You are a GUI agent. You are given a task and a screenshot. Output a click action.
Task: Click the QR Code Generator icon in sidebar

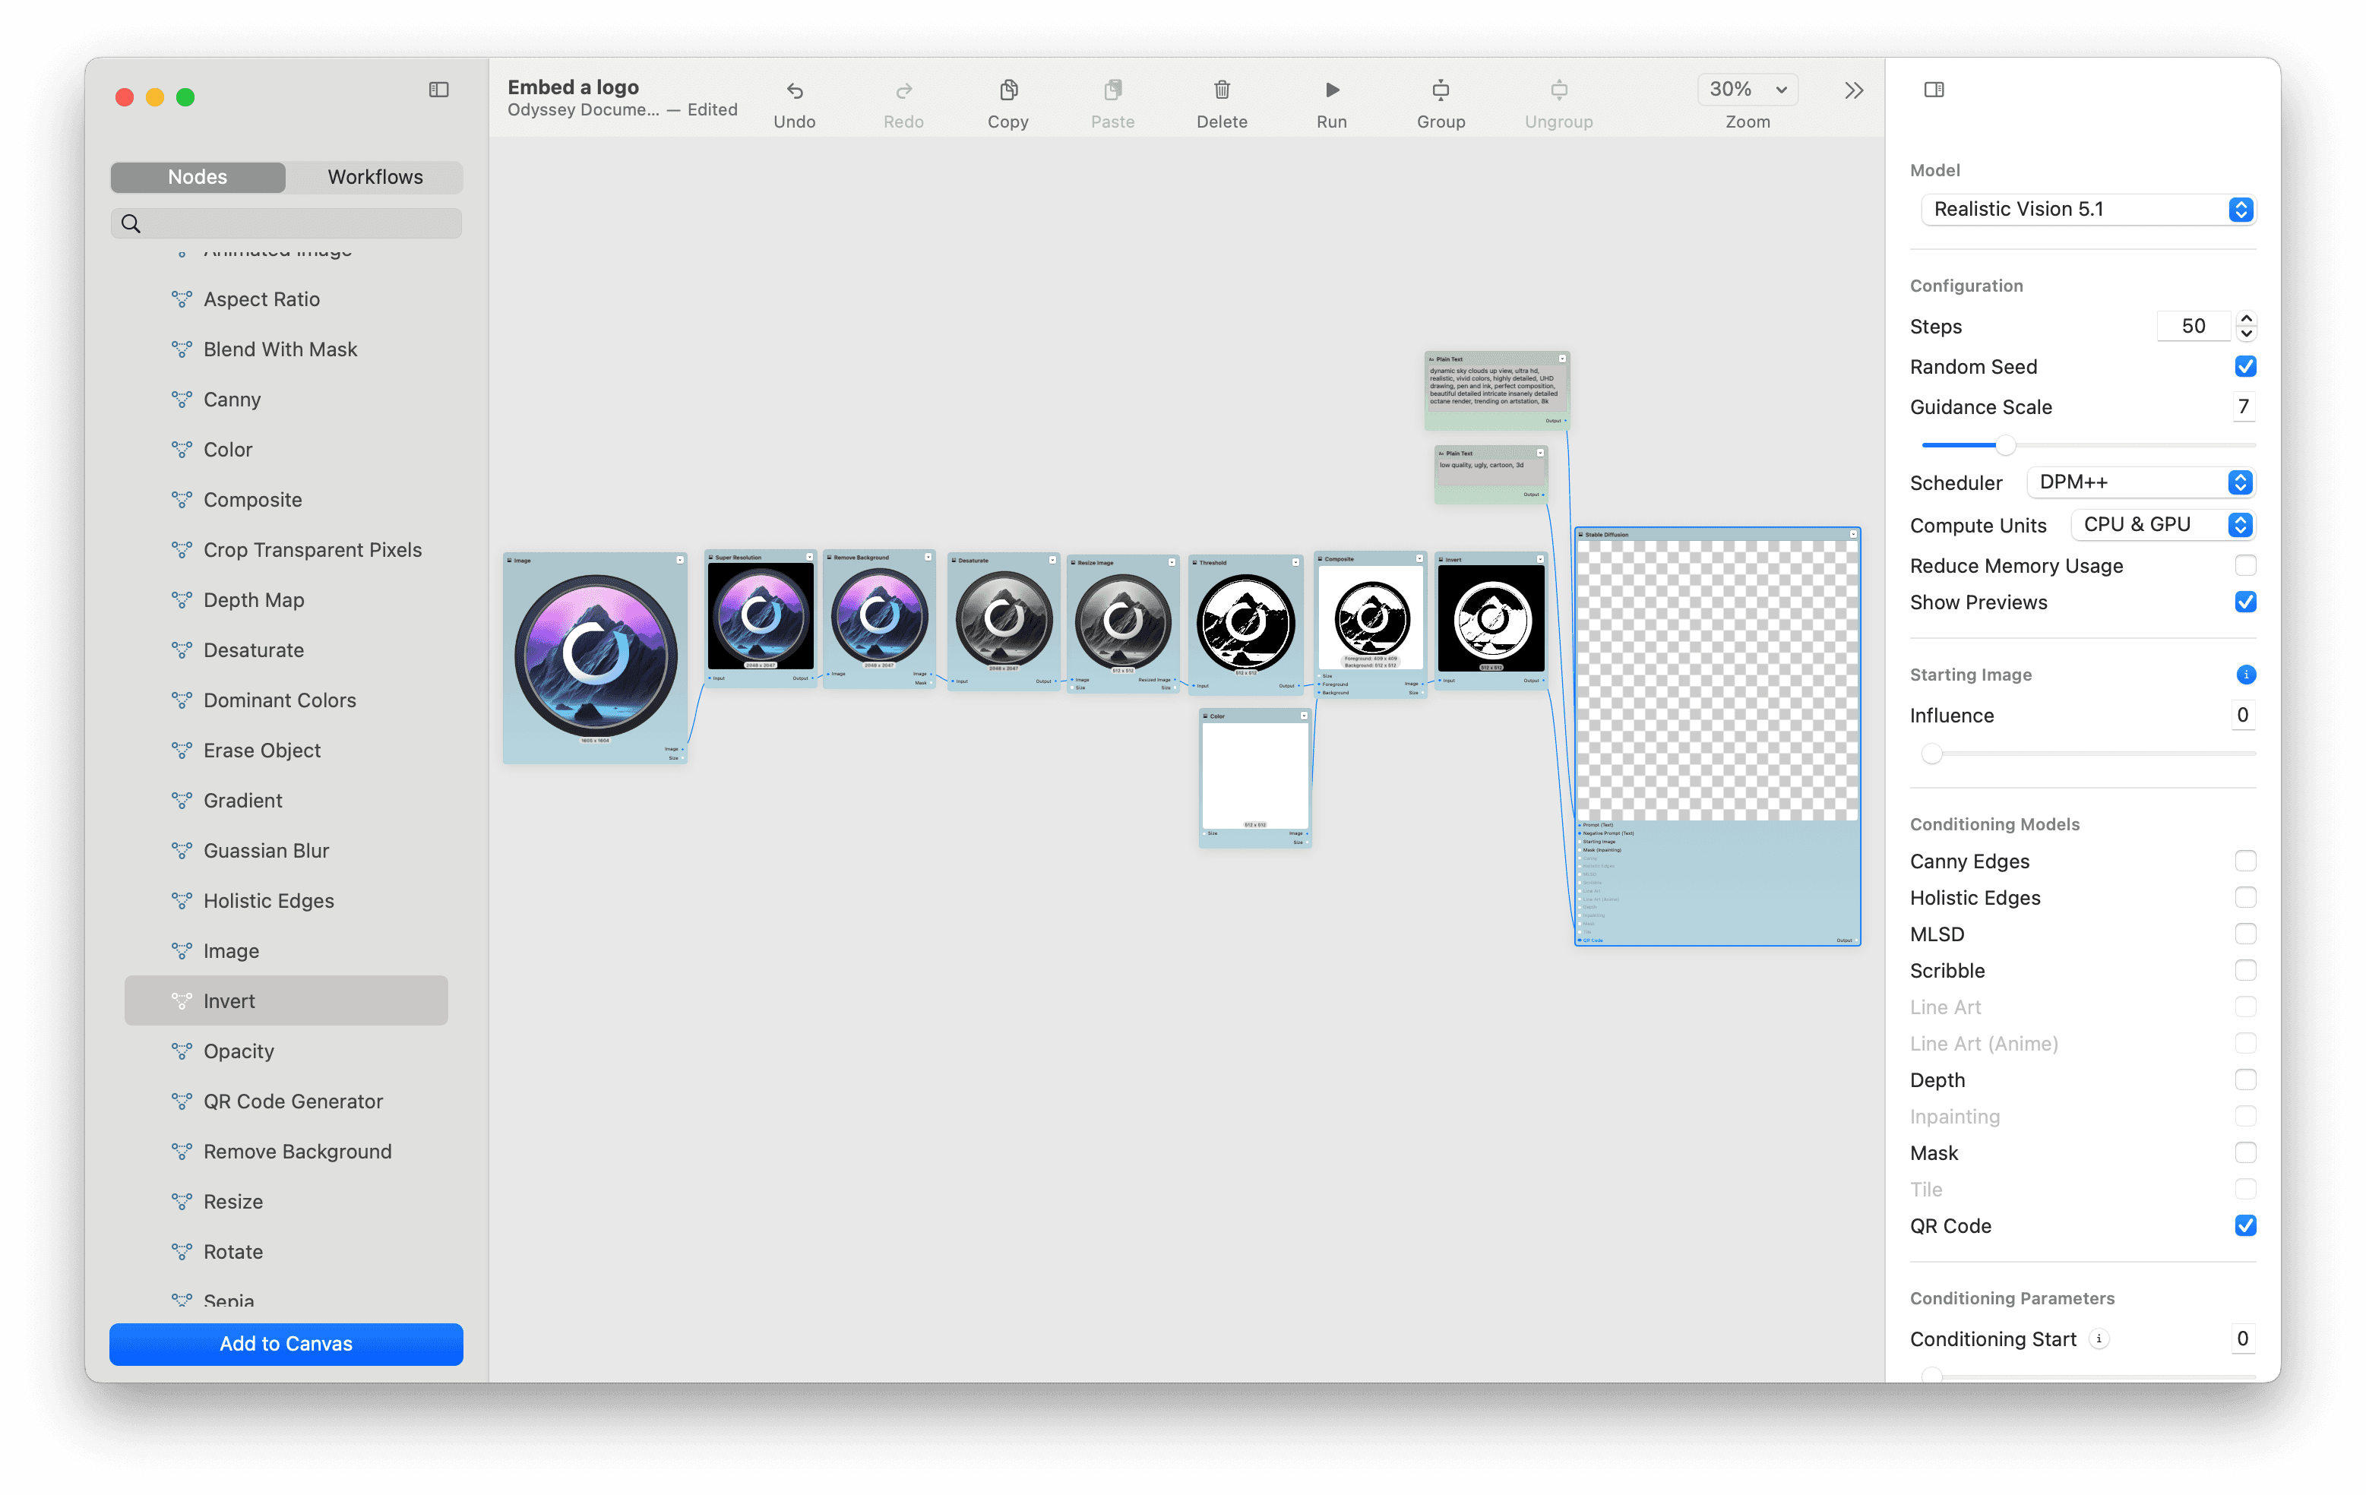coord(179,1101)
